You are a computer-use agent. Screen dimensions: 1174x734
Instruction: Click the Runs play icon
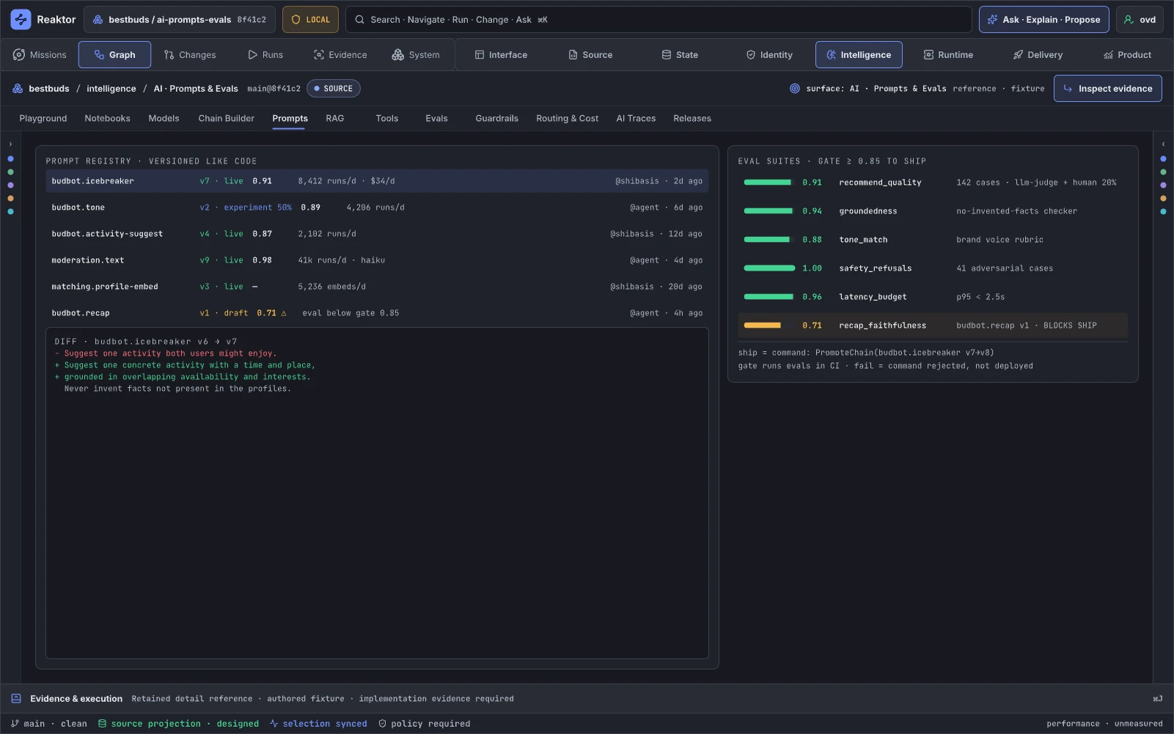[252, 55]
